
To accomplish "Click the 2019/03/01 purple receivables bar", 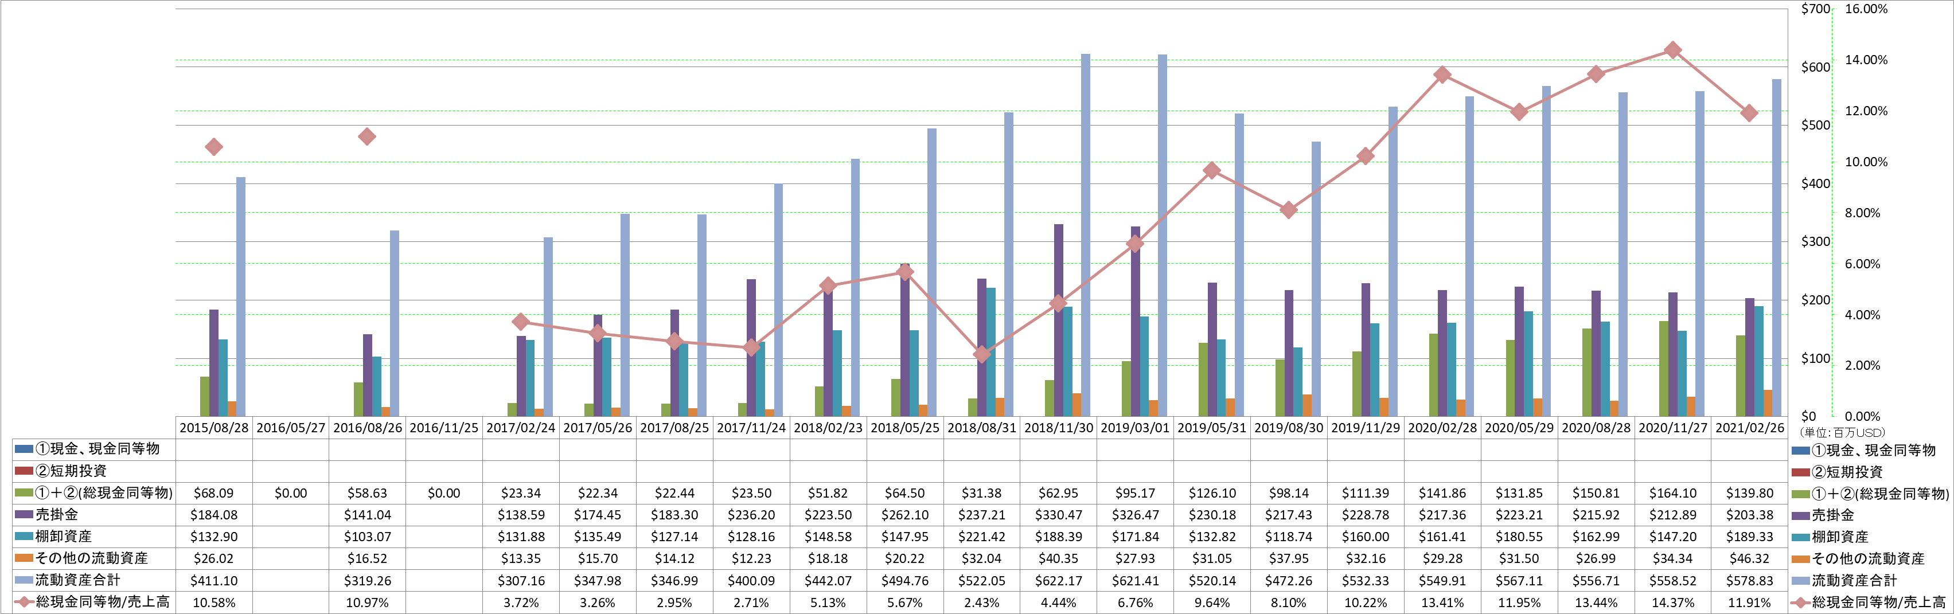I will [x=1135, y=322].
